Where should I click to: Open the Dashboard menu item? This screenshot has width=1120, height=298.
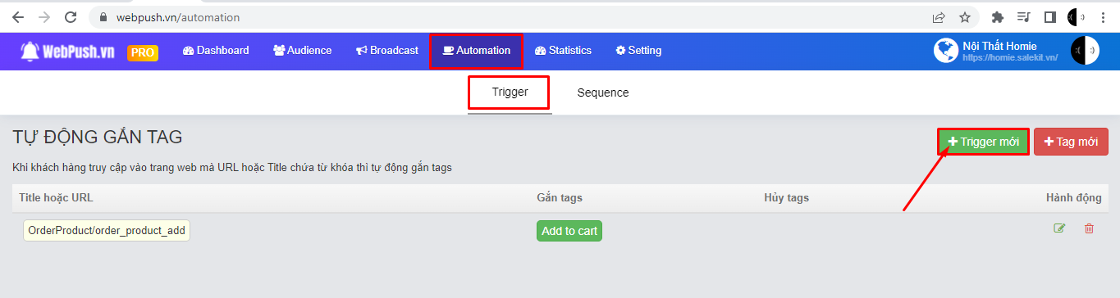[x=216, y=51]
